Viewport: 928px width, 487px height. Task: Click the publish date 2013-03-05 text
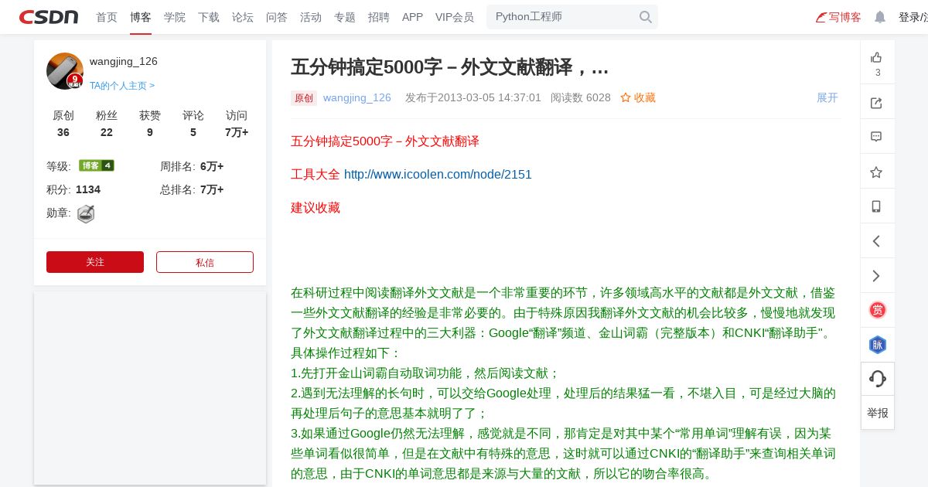click(x=473, y=97)
